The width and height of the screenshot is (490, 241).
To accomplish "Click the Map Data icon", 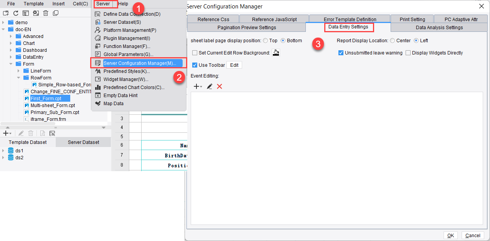I will [x=97, y=104].
